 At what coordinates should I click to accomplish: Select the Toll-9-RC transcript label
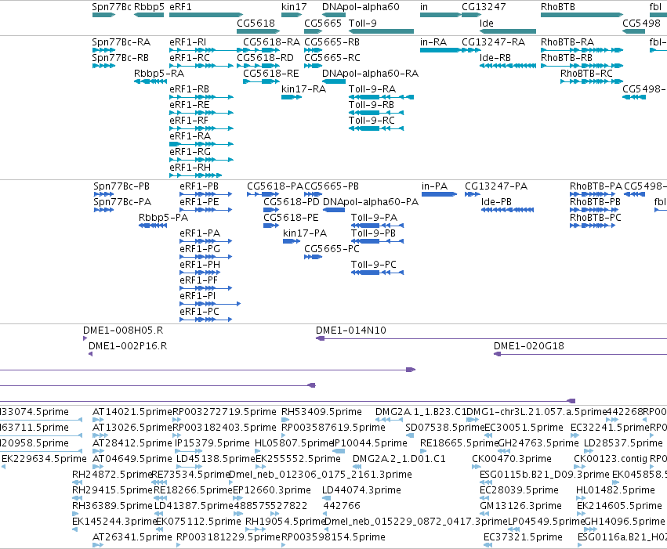(372, 121)
